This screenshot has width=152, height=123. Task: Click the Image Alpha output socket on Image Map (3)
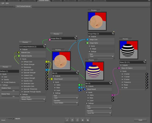(87, 43)
